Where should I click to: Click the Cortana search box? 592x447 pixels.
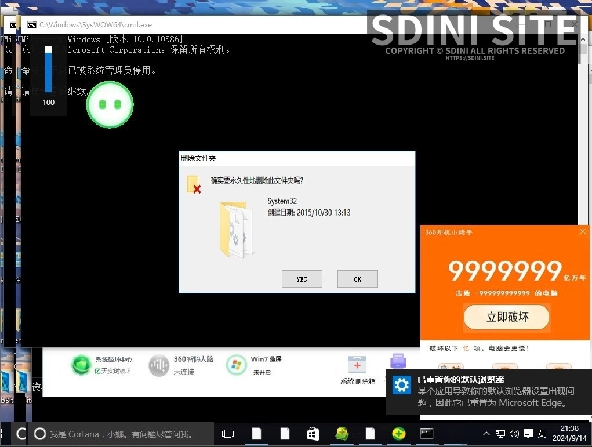coord(123,434)
